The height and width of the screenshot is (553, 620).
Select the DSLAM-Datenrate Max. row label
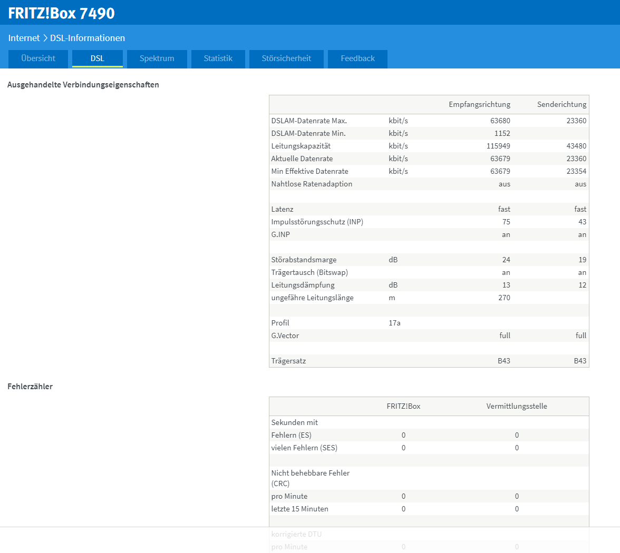click(309, 121)
